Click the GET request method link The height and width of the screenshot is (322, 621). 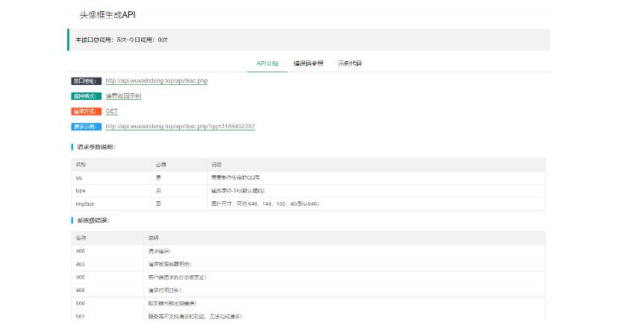pos(111,111)
